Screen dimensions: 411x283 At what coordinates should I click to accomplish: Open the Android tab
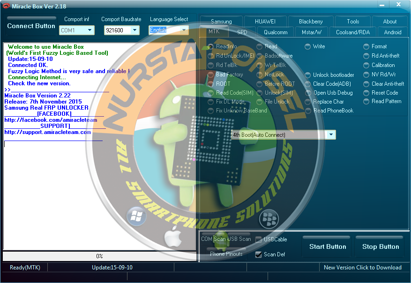coord(392,32)
